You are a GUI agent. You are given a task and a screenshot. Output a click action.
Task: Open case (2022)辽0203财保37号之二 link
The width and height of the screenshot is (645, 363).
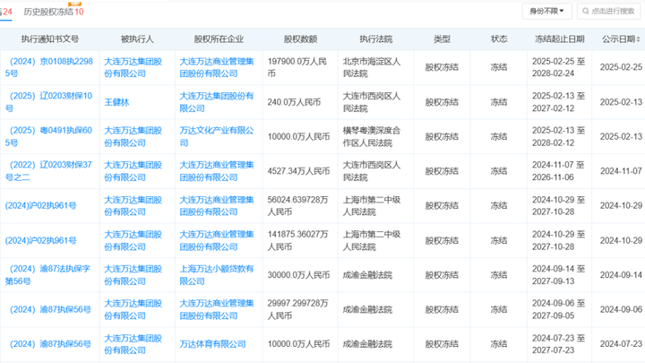point(48,171)
